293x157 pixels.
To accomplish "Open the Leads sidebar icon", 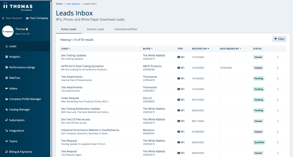I will [7, 46].
